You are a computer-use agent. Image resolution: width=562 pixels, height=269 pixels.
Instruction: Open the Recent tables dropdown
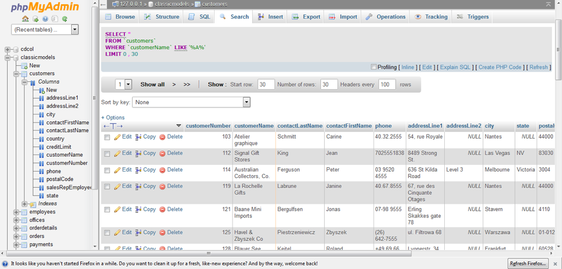coord(45,29)
